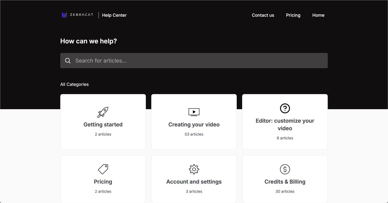Open Contact us in the top navigation
This screenshot has height=203, width=388.
click(x=263, y=15)
